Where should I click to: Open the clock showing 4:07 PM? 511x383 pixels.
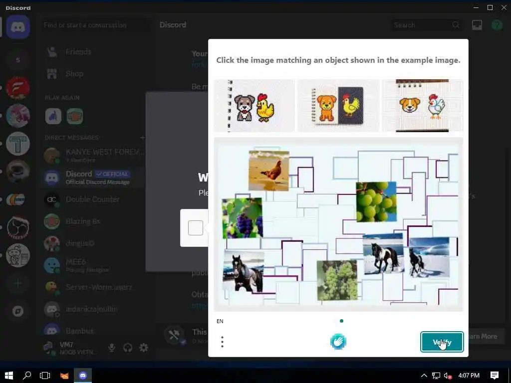click(469, 376)
